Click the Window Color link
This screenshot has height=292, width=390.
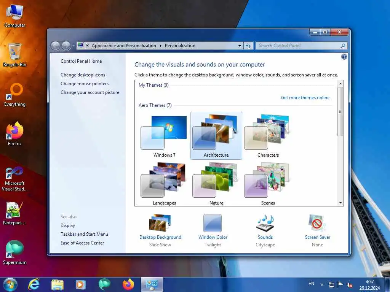pos(213,237)
